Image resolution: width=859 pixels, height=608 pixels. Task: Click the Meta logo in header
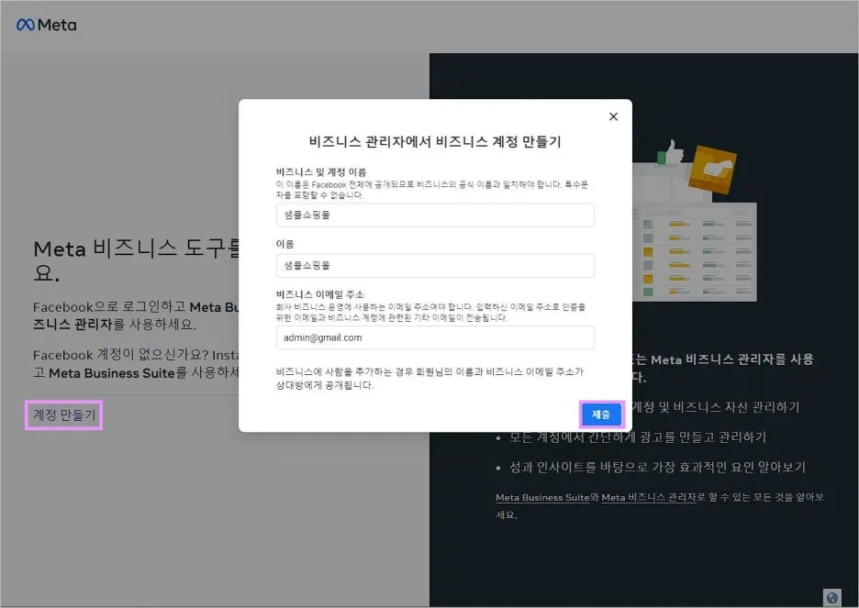(x=47, y=25)
